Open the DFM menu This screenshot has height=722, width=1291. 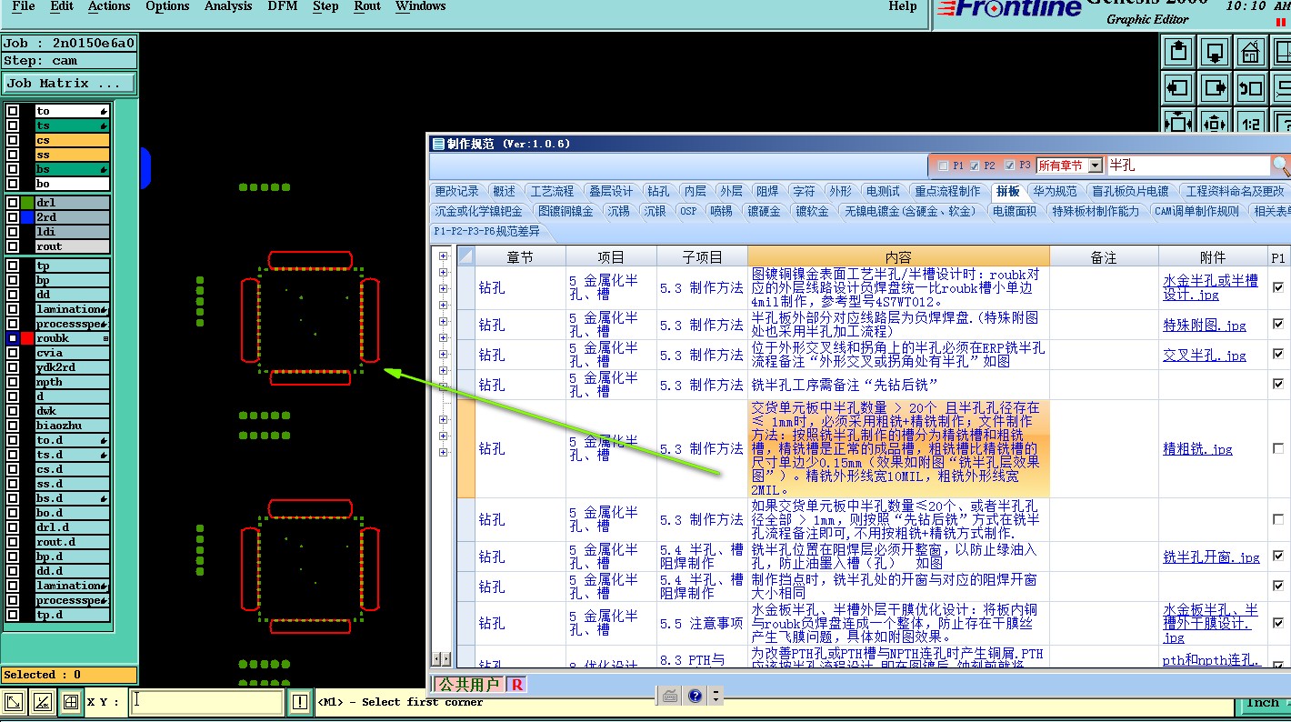coord(283,6)
